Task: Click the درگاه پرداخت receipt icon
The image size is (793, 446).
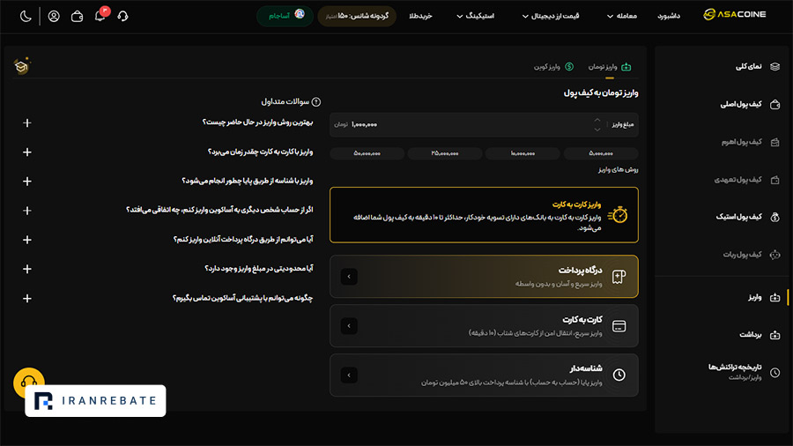Action: point(619,277)
